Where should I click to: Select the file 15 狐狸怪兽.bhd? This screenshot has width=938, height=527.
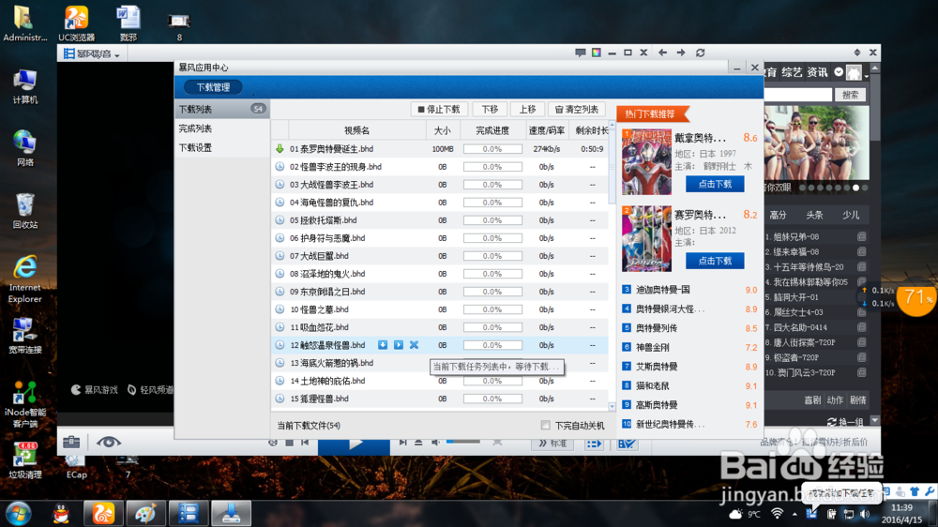click(320, 399)
